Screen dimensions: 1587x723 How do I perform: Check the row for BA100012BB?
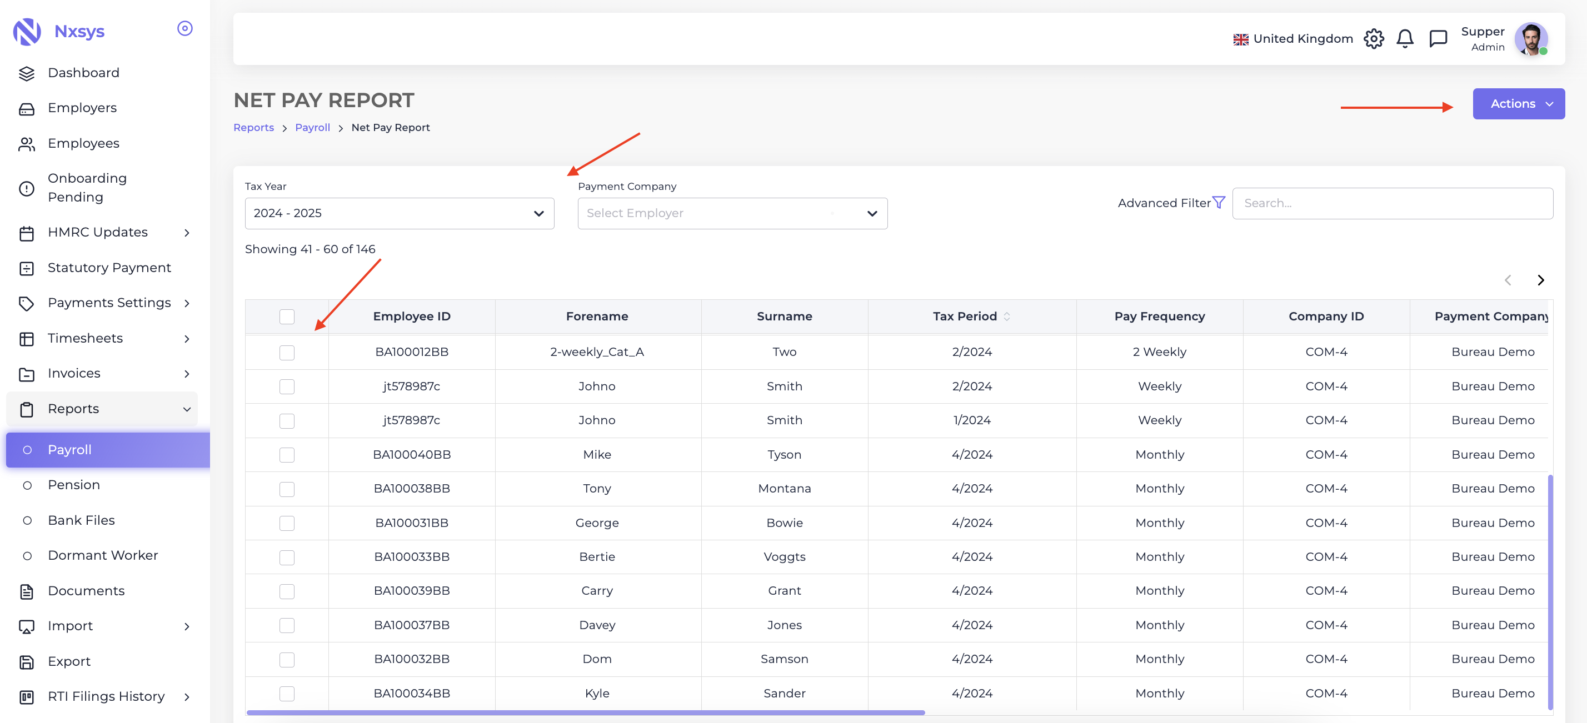287,352
